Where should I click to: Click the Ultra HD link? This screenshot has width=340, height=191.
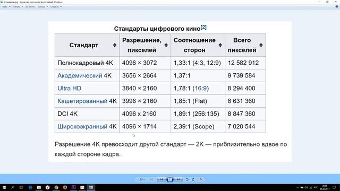point(70,89)
